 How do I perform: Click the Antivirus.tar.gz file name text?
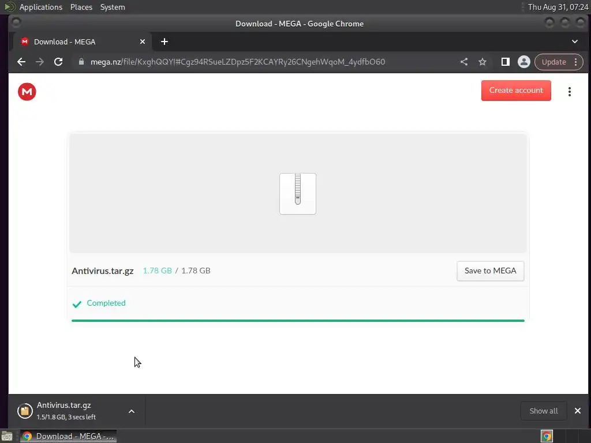tap(103, 271)
